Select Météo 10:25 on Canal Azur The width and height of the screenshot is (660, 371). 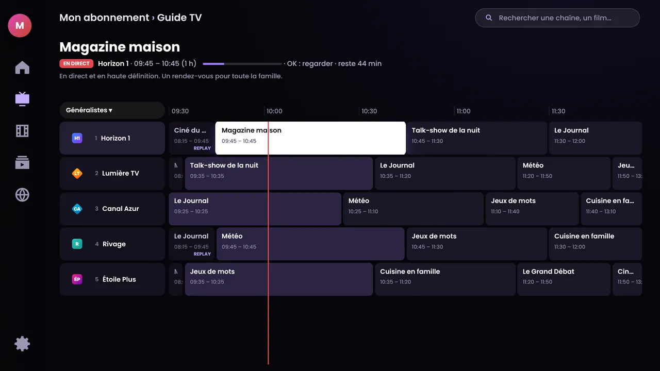click(414, 209)
